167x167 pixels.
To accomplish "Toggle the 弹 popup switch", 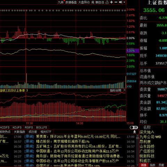I will pyautogui.click(x=134, y=127).
